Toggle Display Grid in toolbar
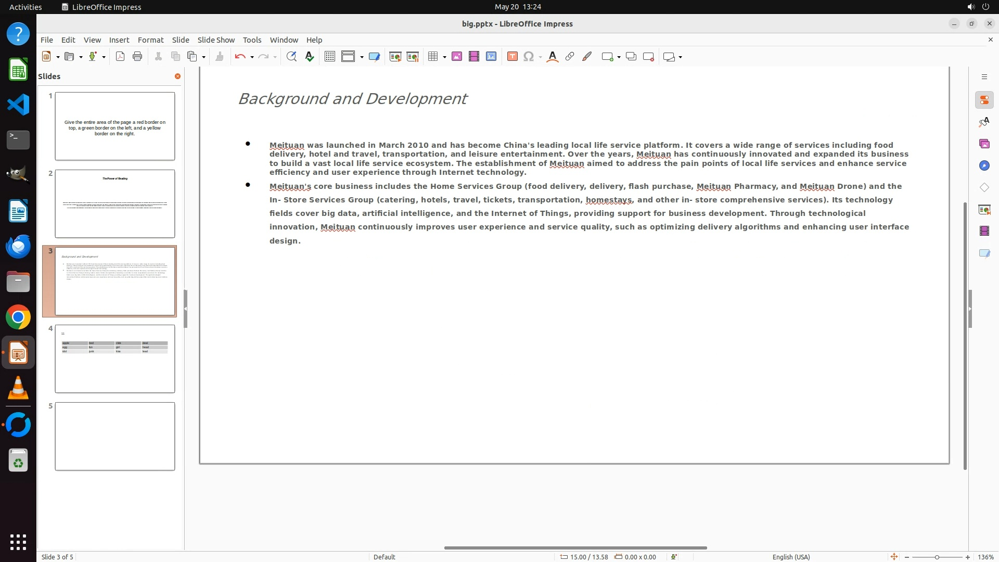This screenshot has width=999, height=562. [x=329, y=57]
